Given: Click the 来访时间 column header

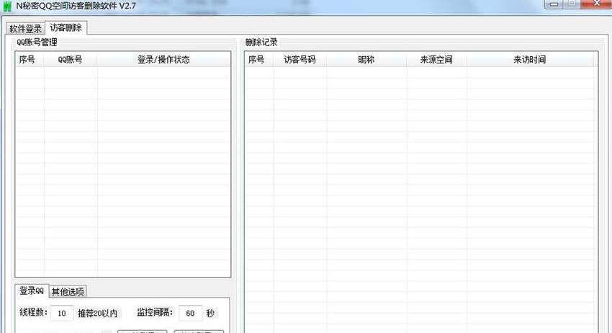Looking at the screenshot, I should coord(530,59).
